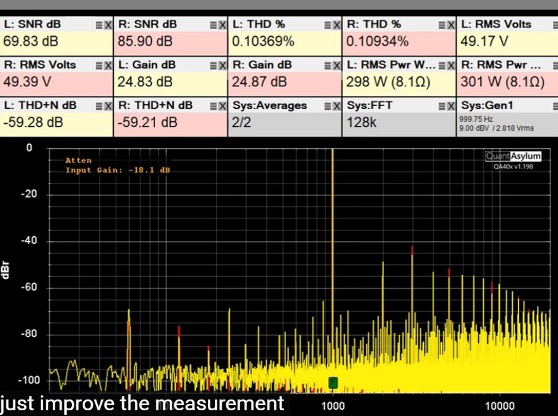
Task: Open menu icon on Sys:Averages tile
Action: 328,106
